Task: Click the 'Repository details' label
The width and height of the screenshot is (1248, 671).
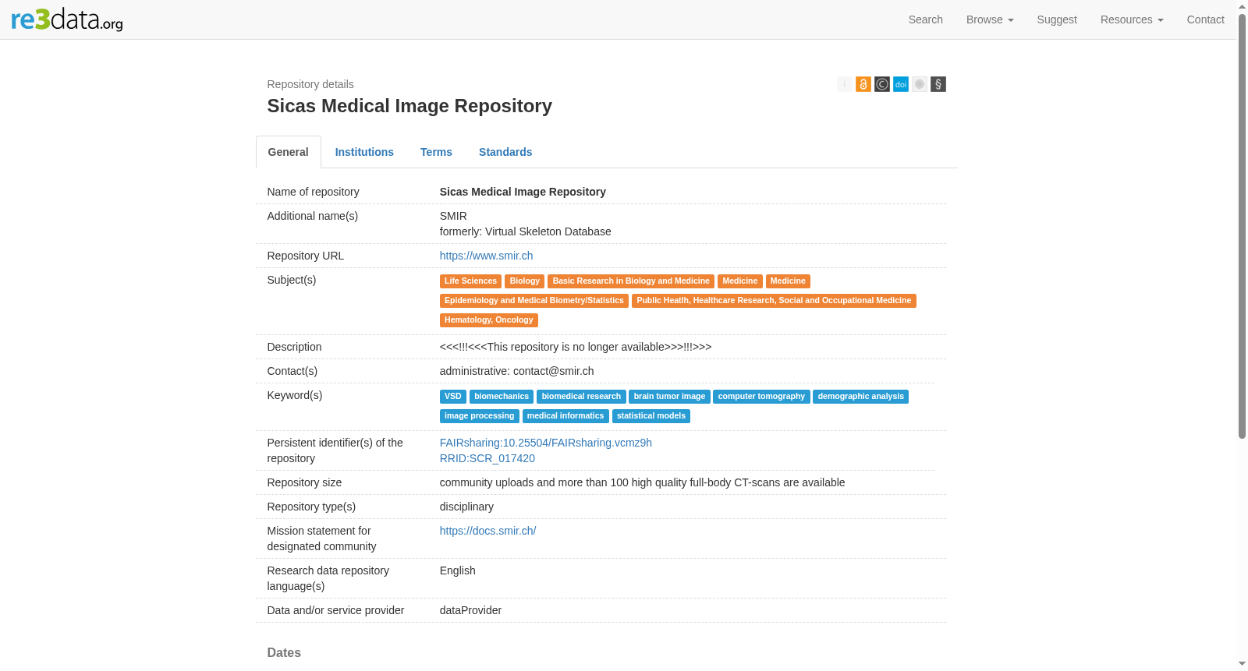Action: pyautogui.click(x=310, y=84)
